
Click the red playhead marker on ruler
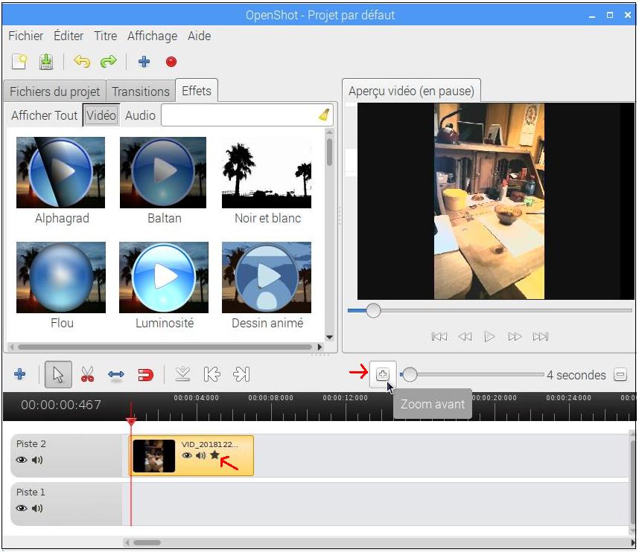(131, 421)
